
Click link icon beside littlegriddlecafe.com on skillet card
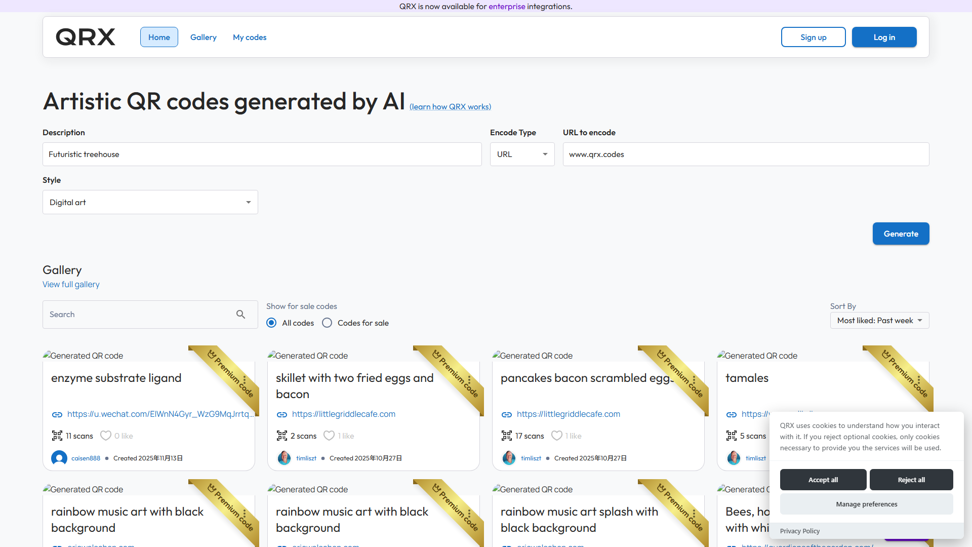(x=282, y=414)
